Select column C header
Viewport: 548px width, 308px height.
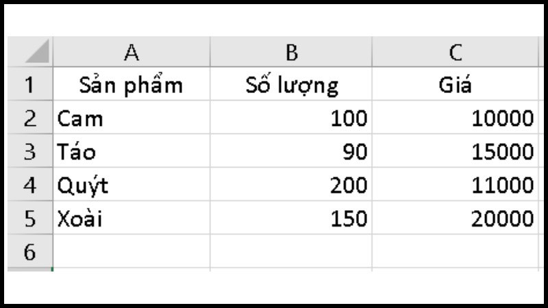456,52
